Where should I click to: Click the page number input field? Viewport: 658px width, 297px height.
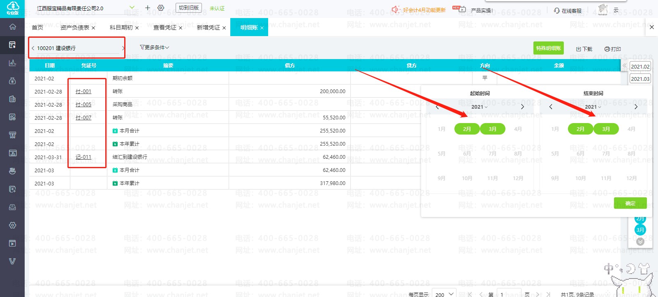point(508,294)
